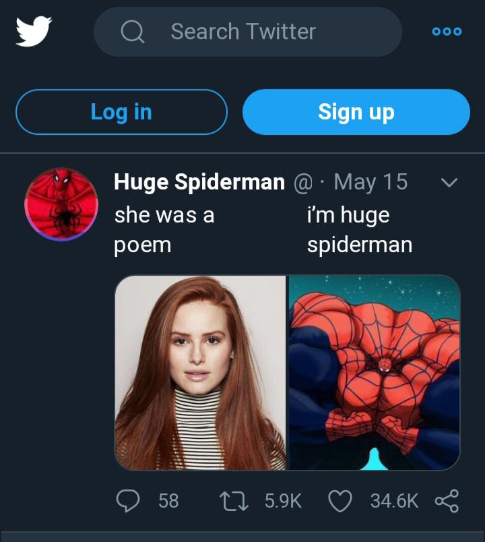
Task: Click the @ handle next to the name
Action: (300, 182)
